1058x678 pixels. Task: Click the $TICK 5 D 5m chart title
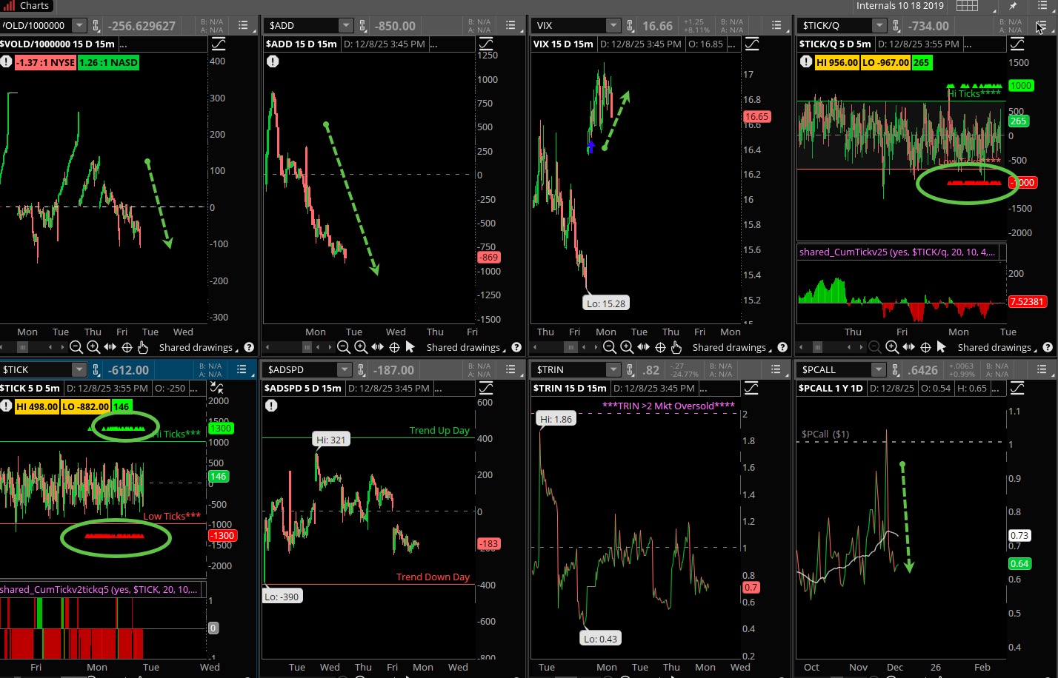tap(30, 388)
